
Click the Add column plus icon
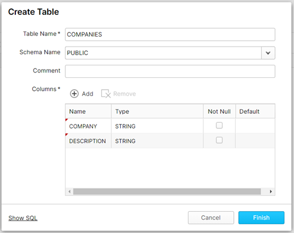click(74, 94)
